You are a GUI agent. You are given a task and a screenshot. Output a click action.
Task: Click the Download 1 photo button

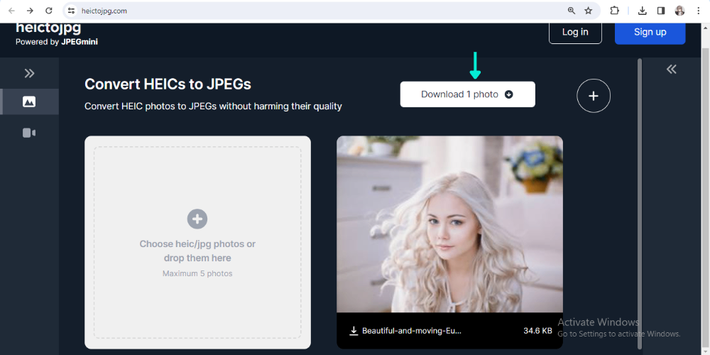(467, 94)
